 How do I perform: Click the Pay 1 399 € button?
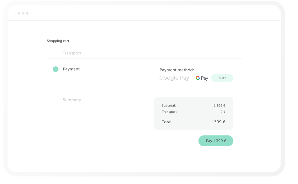click(x=216, y=141)
